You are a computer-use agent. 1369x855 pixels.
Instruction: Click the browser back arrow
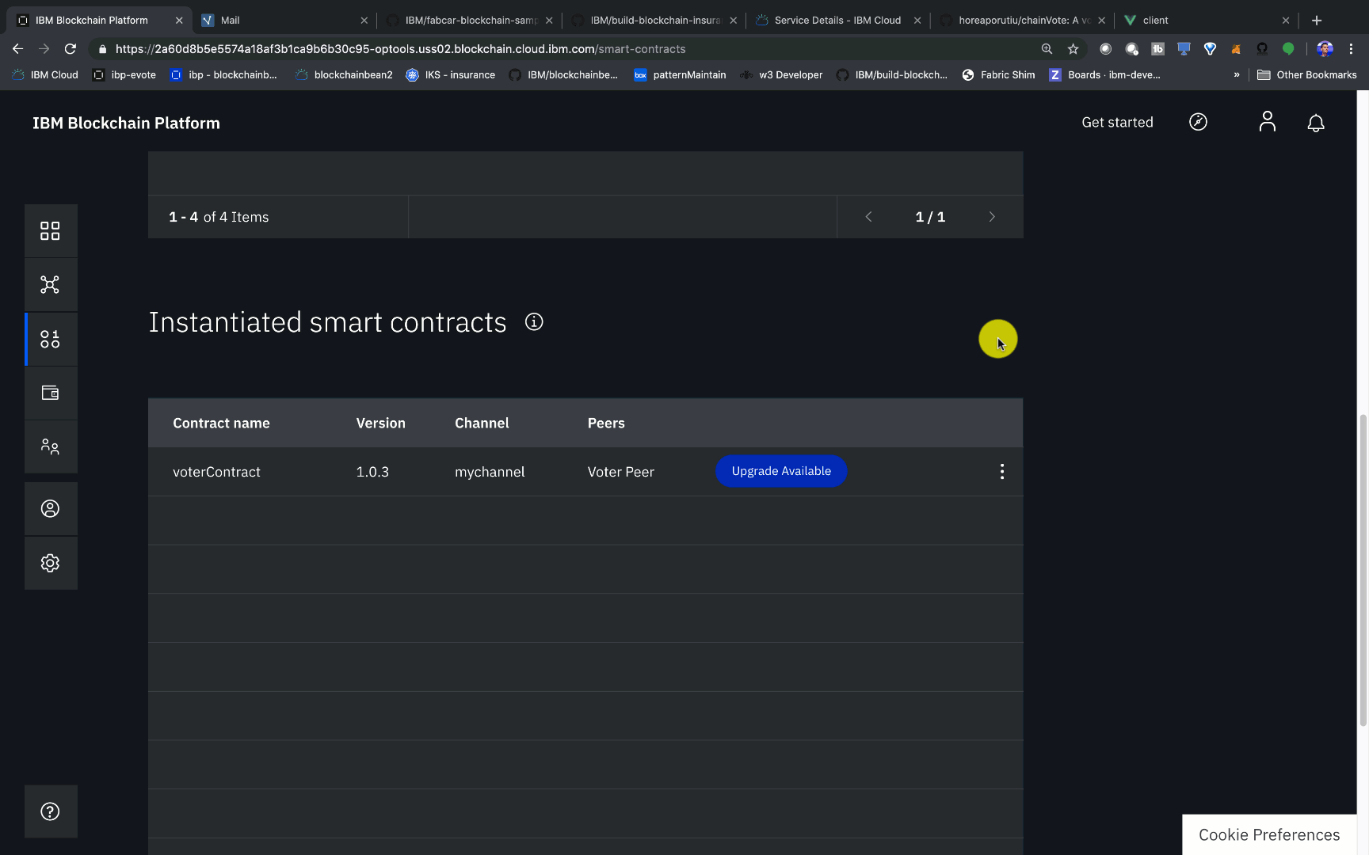point(17,49)
